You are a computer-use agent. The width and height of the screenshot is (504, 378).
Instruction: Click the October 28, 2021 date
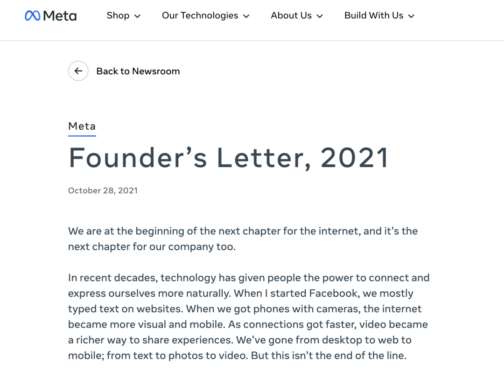coord(103,190)
